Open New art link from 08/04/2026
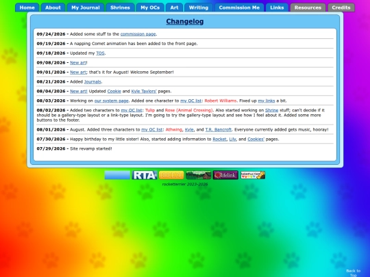Image resolution: width=370 pixels, height=277 pixels. (x=79, y=91)
